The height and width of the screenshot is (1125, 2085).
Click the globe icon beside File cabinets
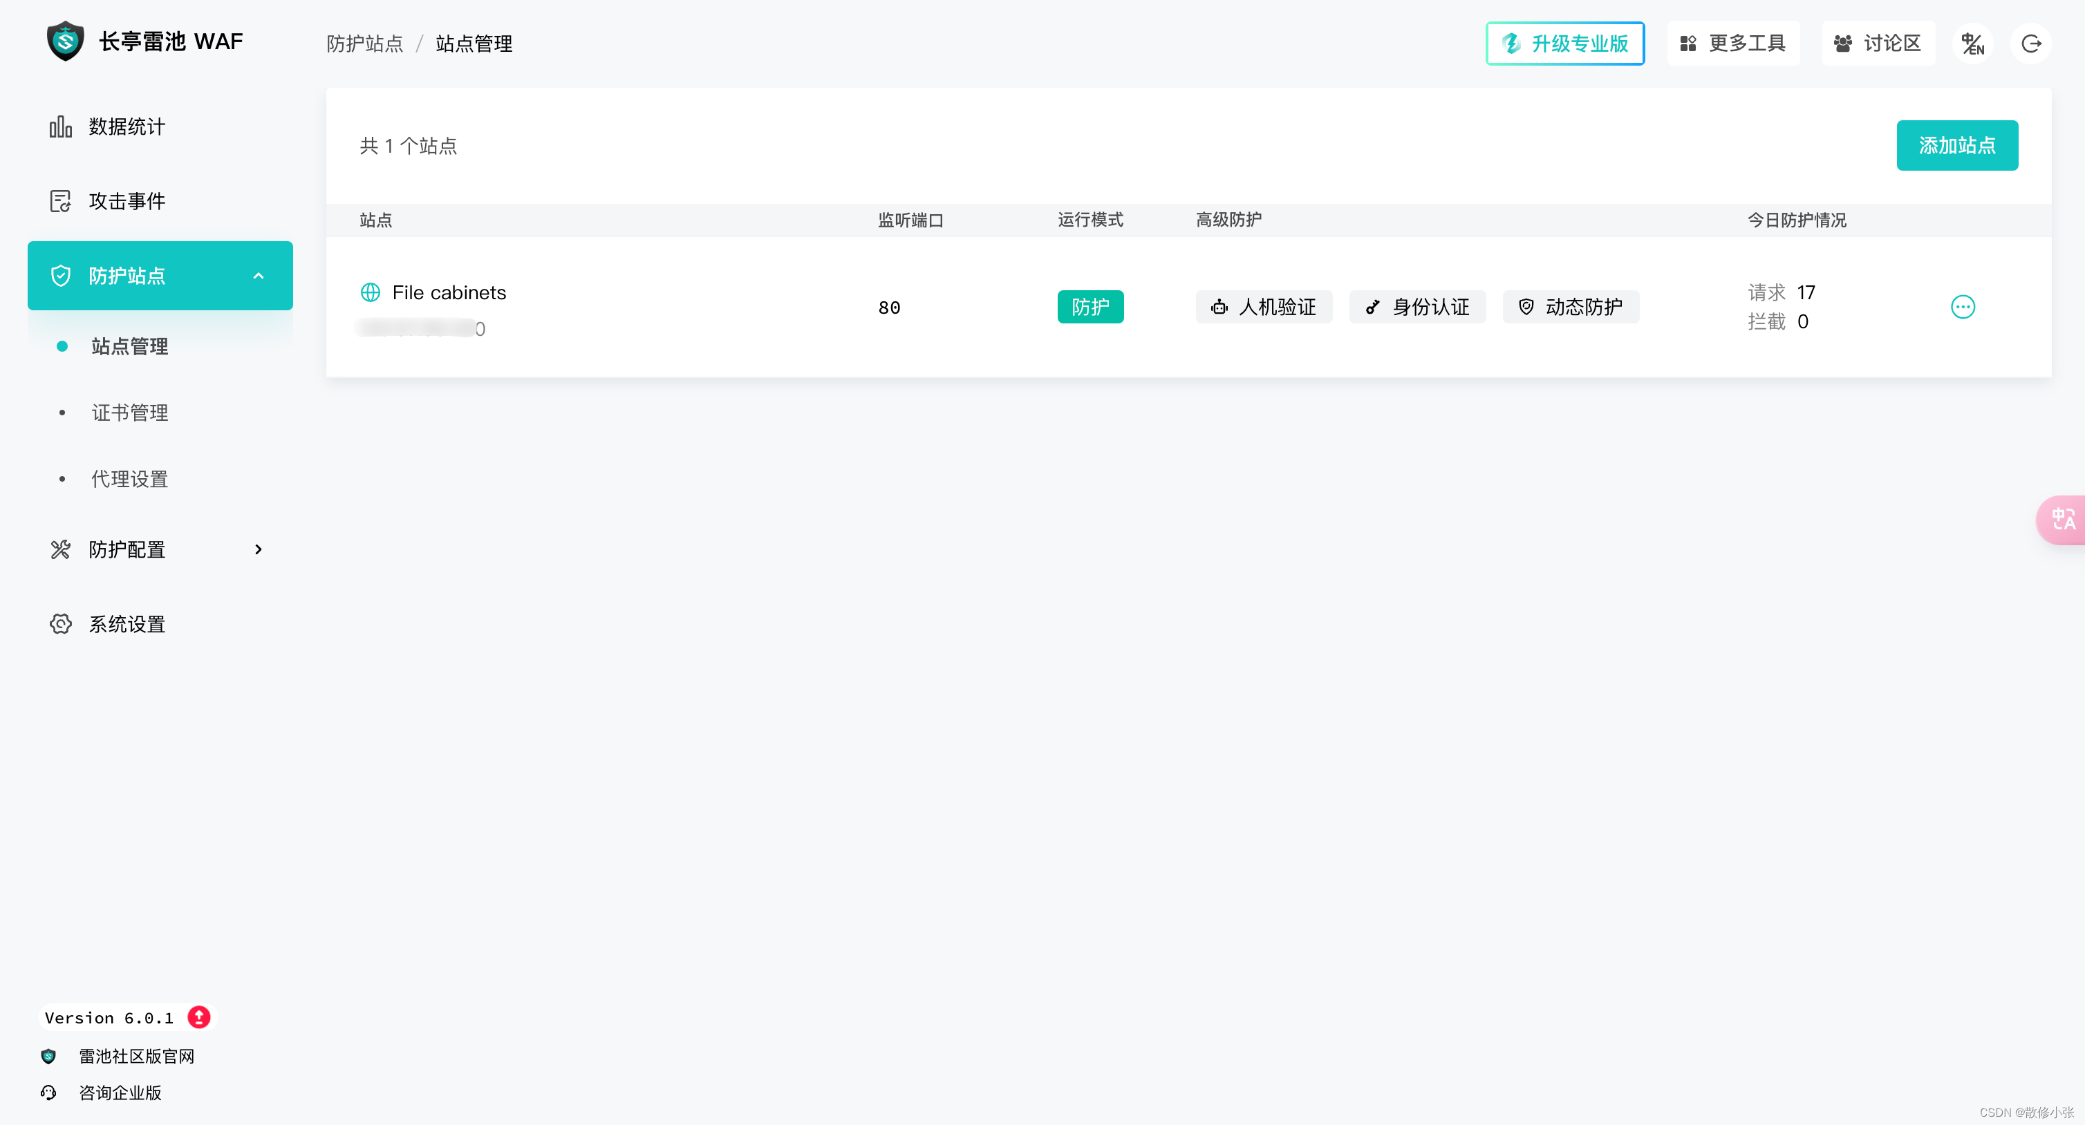(x=371, y=292)
